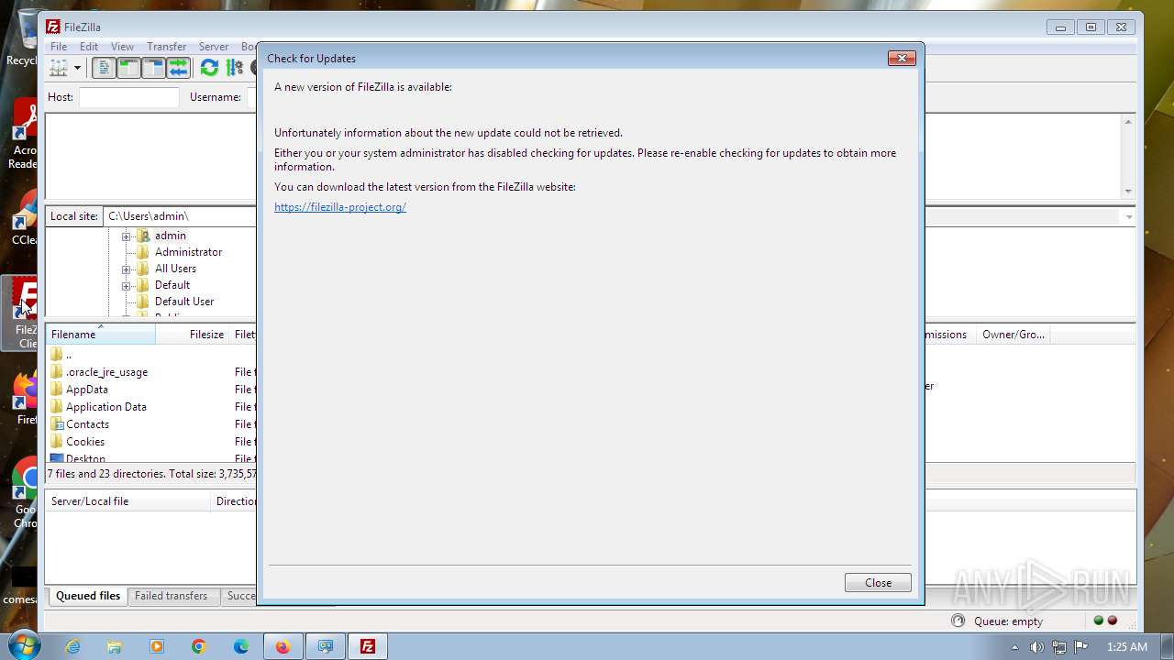Open the Site Manager dropdown arrow
The width and height of the screenshot is (1174, 660).
pyautogui.click(x=77, y=68)
